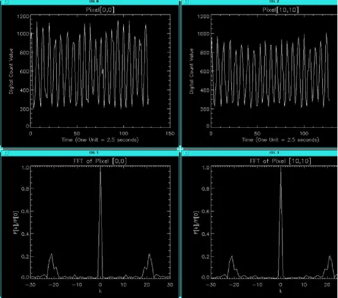Click the IDL 2 window title bar text
This screenshot has height=298, width=338.
274,1
